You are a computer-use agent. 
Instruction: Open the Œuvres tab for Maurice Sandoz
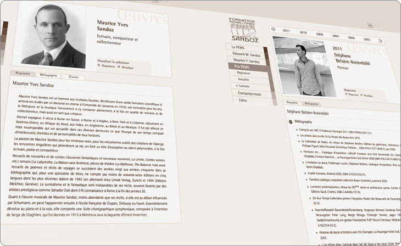pos(74,77)
